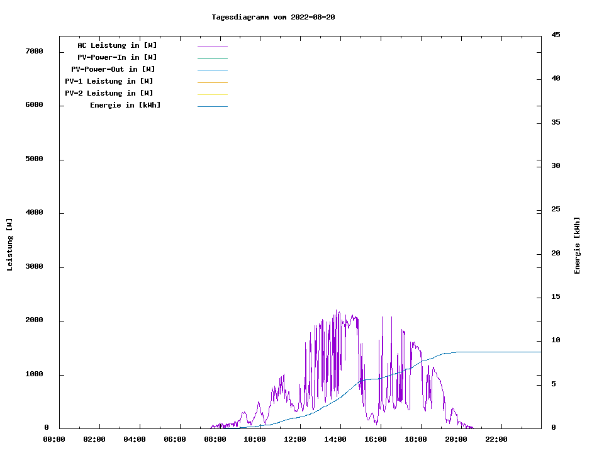Click the yellow PV-2 Leistung legend line
604x453 pixels.
[212, 94]
